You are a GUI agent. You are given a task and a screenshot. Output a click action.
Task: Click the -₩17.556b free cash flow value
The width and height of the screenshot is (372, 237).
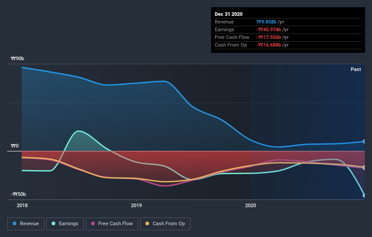(269, 37)
